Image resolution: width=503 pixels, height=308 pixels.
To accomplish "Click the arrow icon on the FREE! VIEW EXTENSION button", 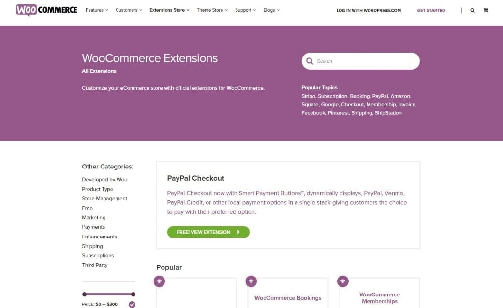I will pos(237,232).
